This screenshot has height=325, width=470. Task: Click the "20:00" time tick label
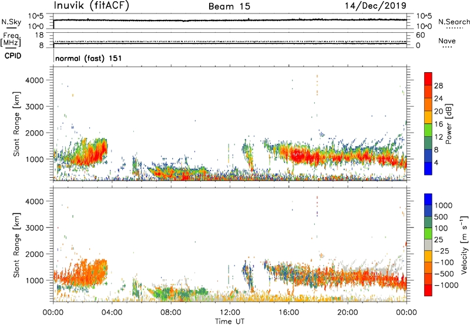tap(347, 313)
